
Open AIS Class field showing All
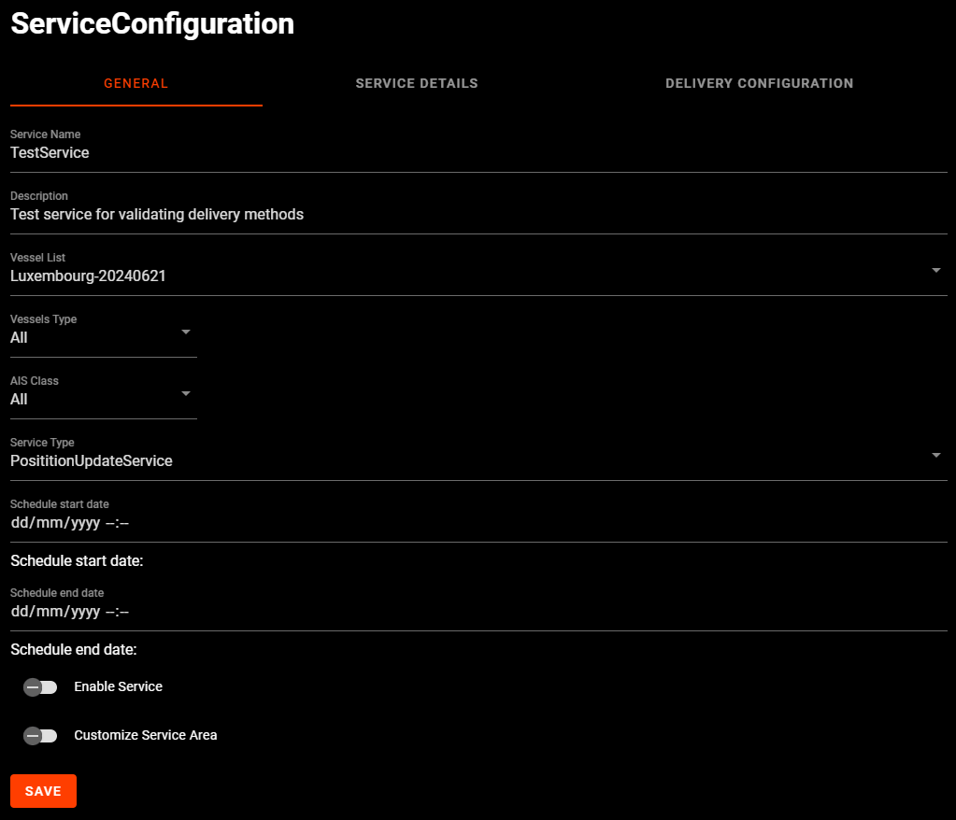(93, 400)
